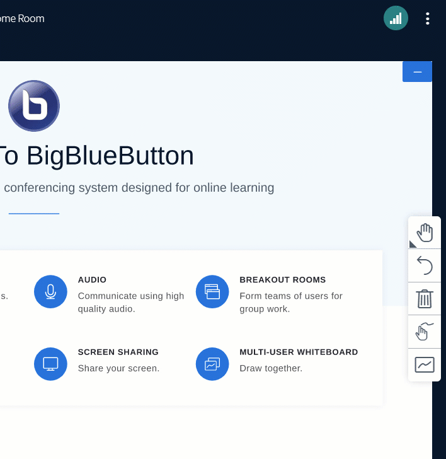This screenshot has height=459, width=446.
Task: Clear all annotations with trash icon
Action: [x=425, y=299]
